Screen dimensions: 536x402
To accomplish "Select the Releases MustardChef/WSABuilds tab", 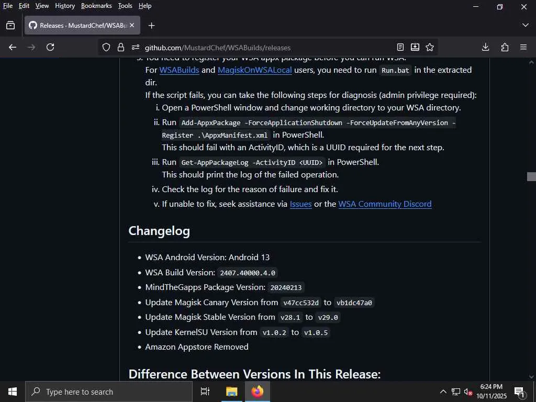I will point(82,25).
